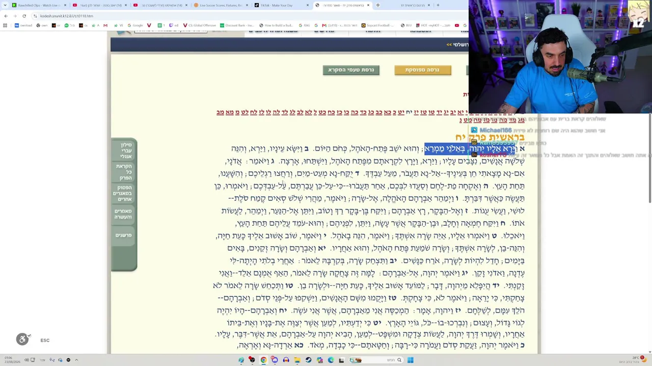652x366 pixels.
Task: Open the Windows Start menu
Action: pos(410,360)
